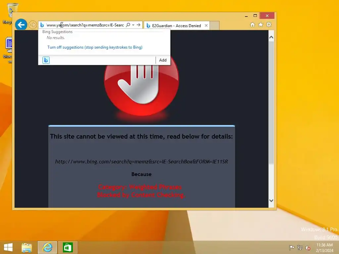
Task: Click the 'Bing Suggestions' header text
Action: click(57, 32)
